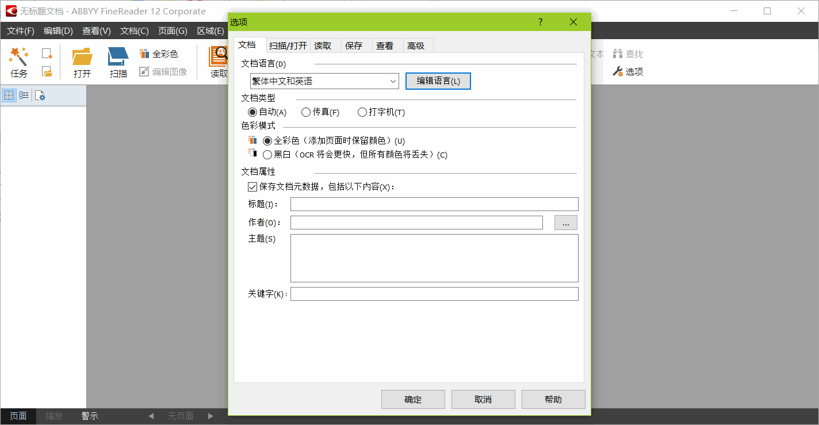Uncheck save document metadata (保存文档元数据) checkbox

pyautogui.click(x=252, y=186)
